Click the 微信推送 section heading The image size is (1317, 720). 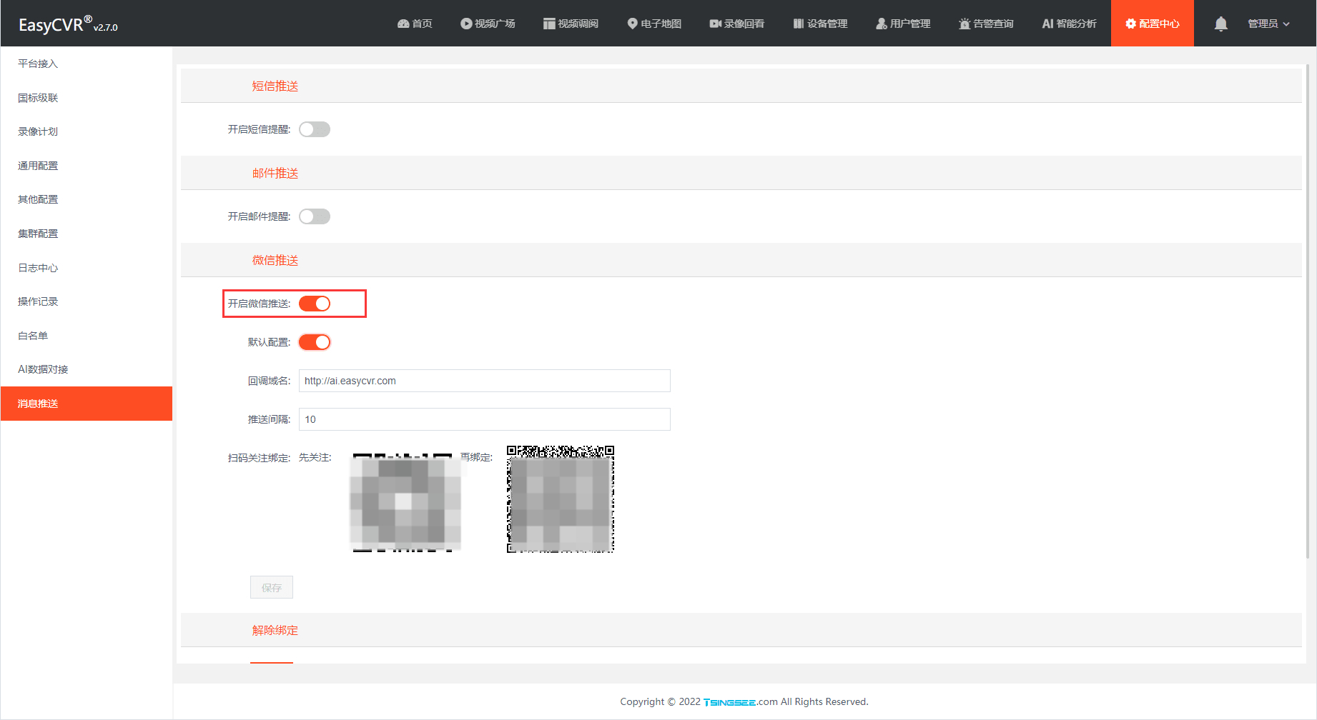tap(275, 260)
